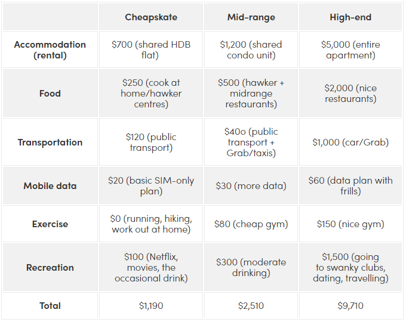This screenshot has height=322, width=406.
Task: Select the Accommodation (rental) row label
Action: (50, 50)
